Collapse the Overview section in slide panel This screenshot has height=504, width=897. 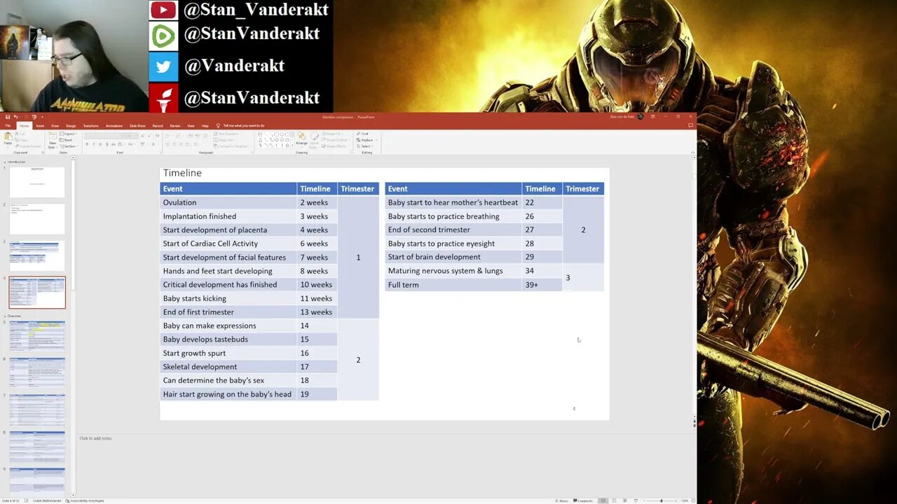pyautogui.click(x=5, y=316)
